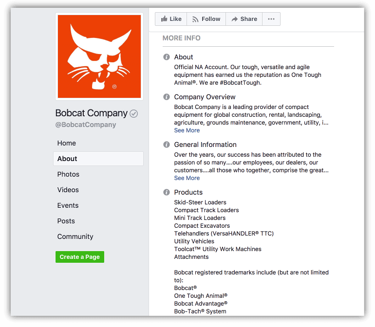
Task: Expand General Information with See More
Action: (187, 178)
